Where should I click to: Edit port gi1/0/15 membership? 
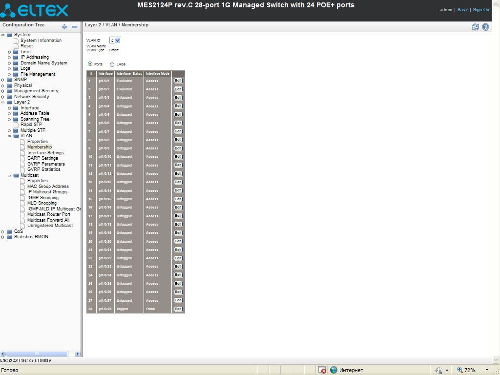pos(178,199)
